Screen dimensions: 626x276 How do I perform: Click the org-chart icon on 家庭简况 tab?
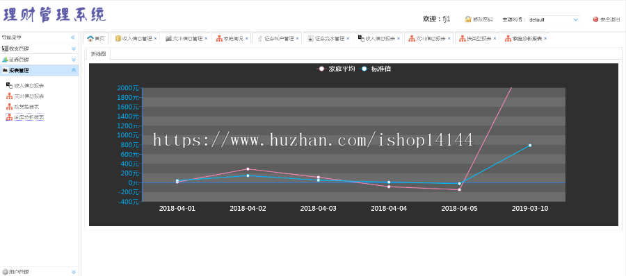[219, 39]
